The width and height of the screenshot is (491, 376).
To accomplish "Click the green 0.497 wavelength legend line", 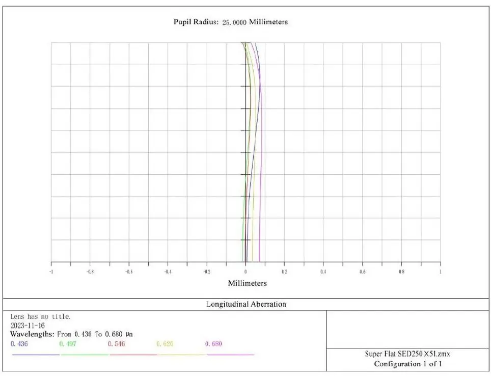I will pyautogui.click(x=85, y=354).
